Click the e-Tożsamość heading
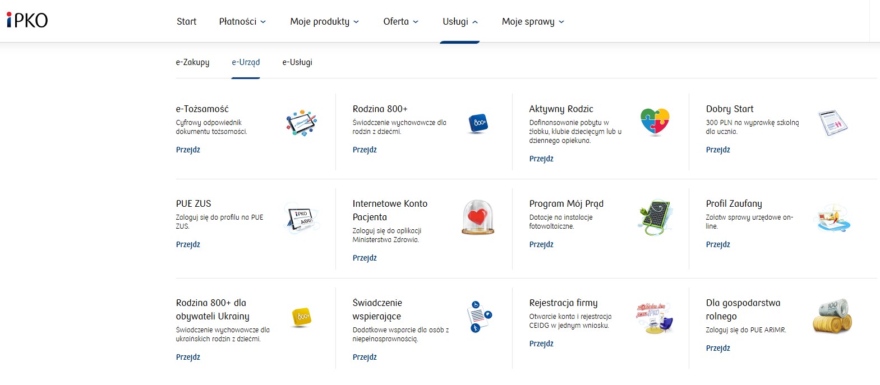This screenshot has height=385, width=880. pyautogui.click(x=202, y=109)
